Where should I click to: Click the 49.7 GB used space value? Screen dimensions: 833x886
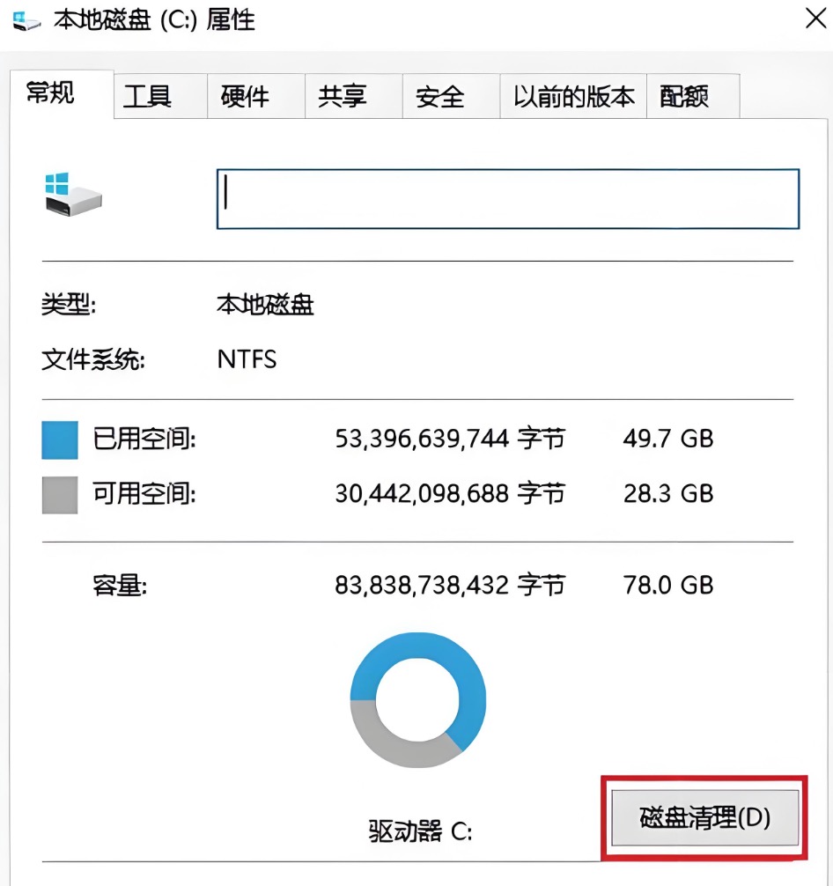667,439
